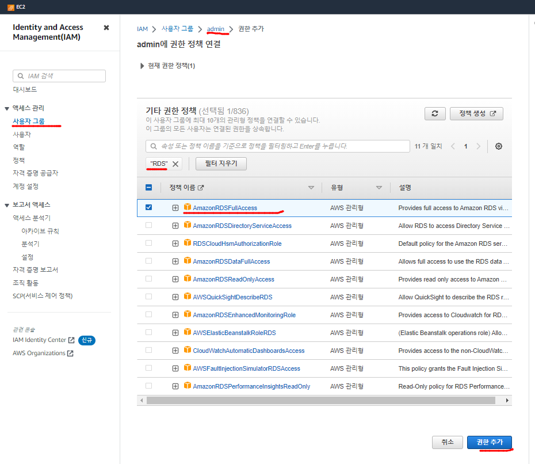Screen dimensions: 535x464
Task: Check the AmazonRDSEnhancedMonitoringRole checkbox
Action: (x=148, y=314)
